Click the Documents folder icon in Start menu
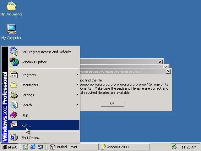This screenshot has height=151, width=201. coord(14,85)
